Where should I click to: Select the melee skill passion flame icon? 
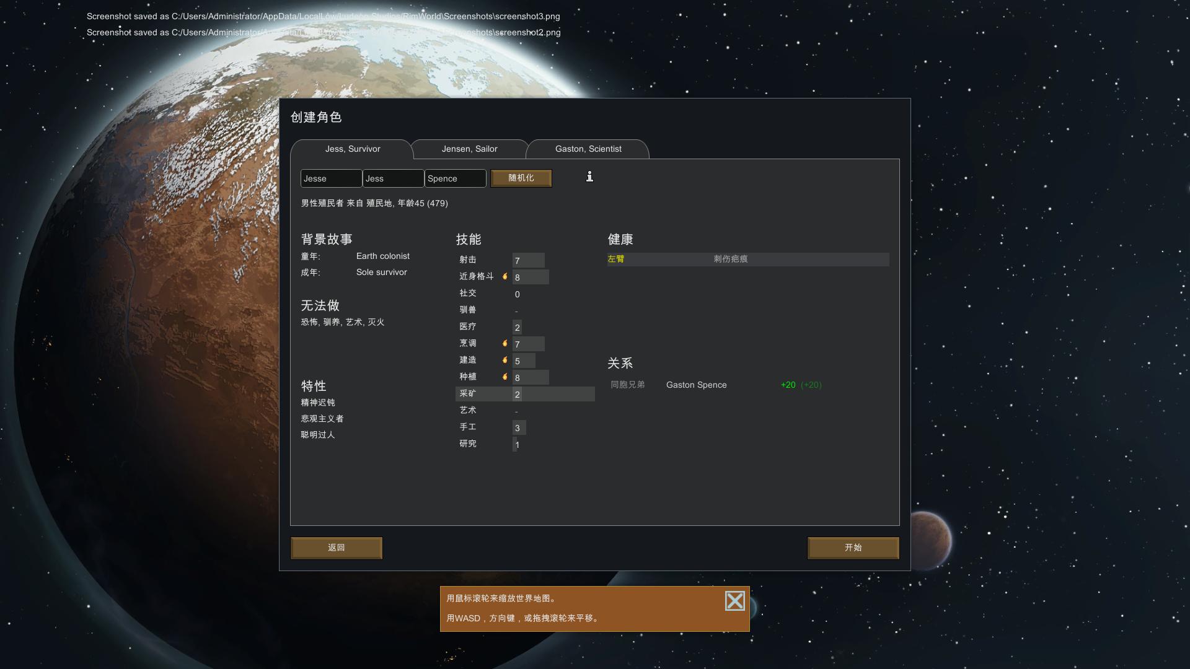click(505, 276)
